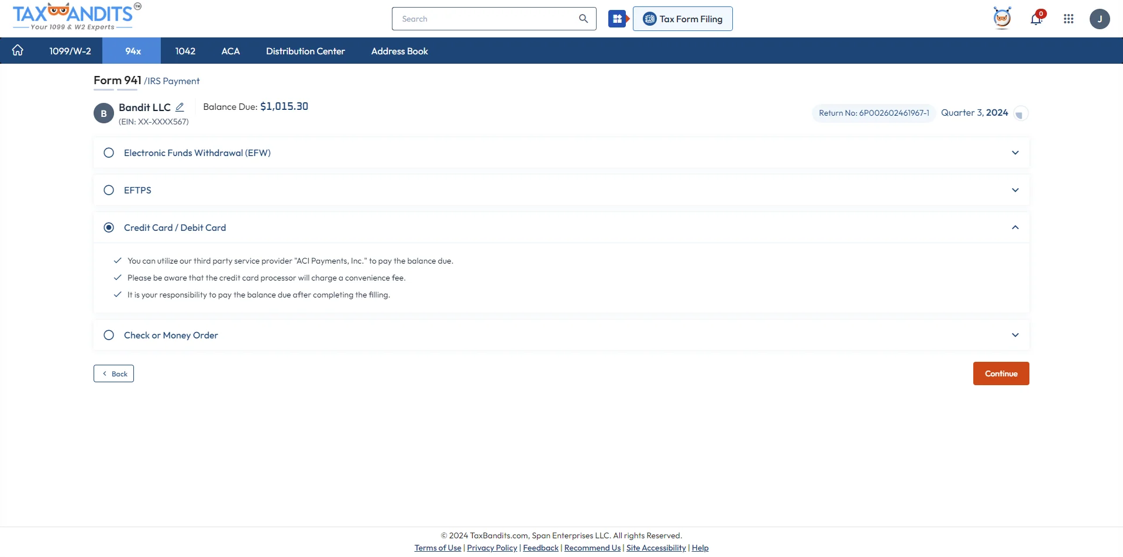Open Site Accessibility link

coord(656,548)
